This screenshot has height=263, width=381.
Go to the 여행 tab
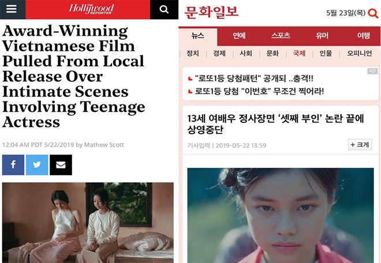(364, 36)
